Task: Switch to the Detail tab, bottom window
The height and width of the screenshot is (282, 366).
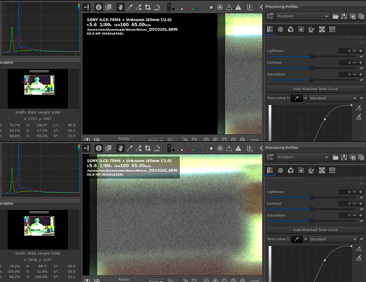Action: (x=281, y=170)
